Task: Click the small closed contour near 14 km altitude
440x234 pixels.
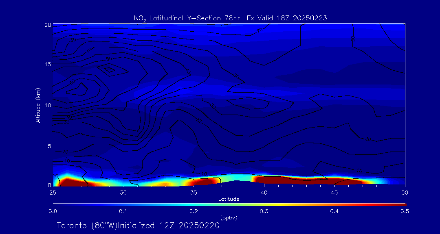Action: point(109,69)
